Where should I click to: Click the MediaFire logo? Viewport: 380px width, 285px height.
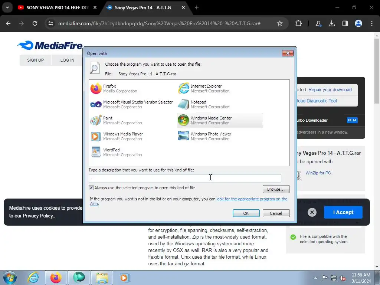(50, 45)
